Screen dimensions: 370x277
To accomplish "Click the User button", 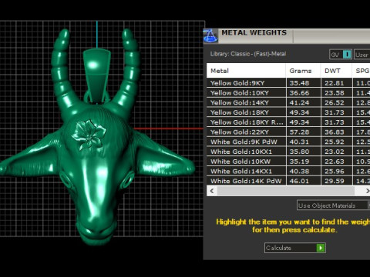I will (x=362, y=55).
